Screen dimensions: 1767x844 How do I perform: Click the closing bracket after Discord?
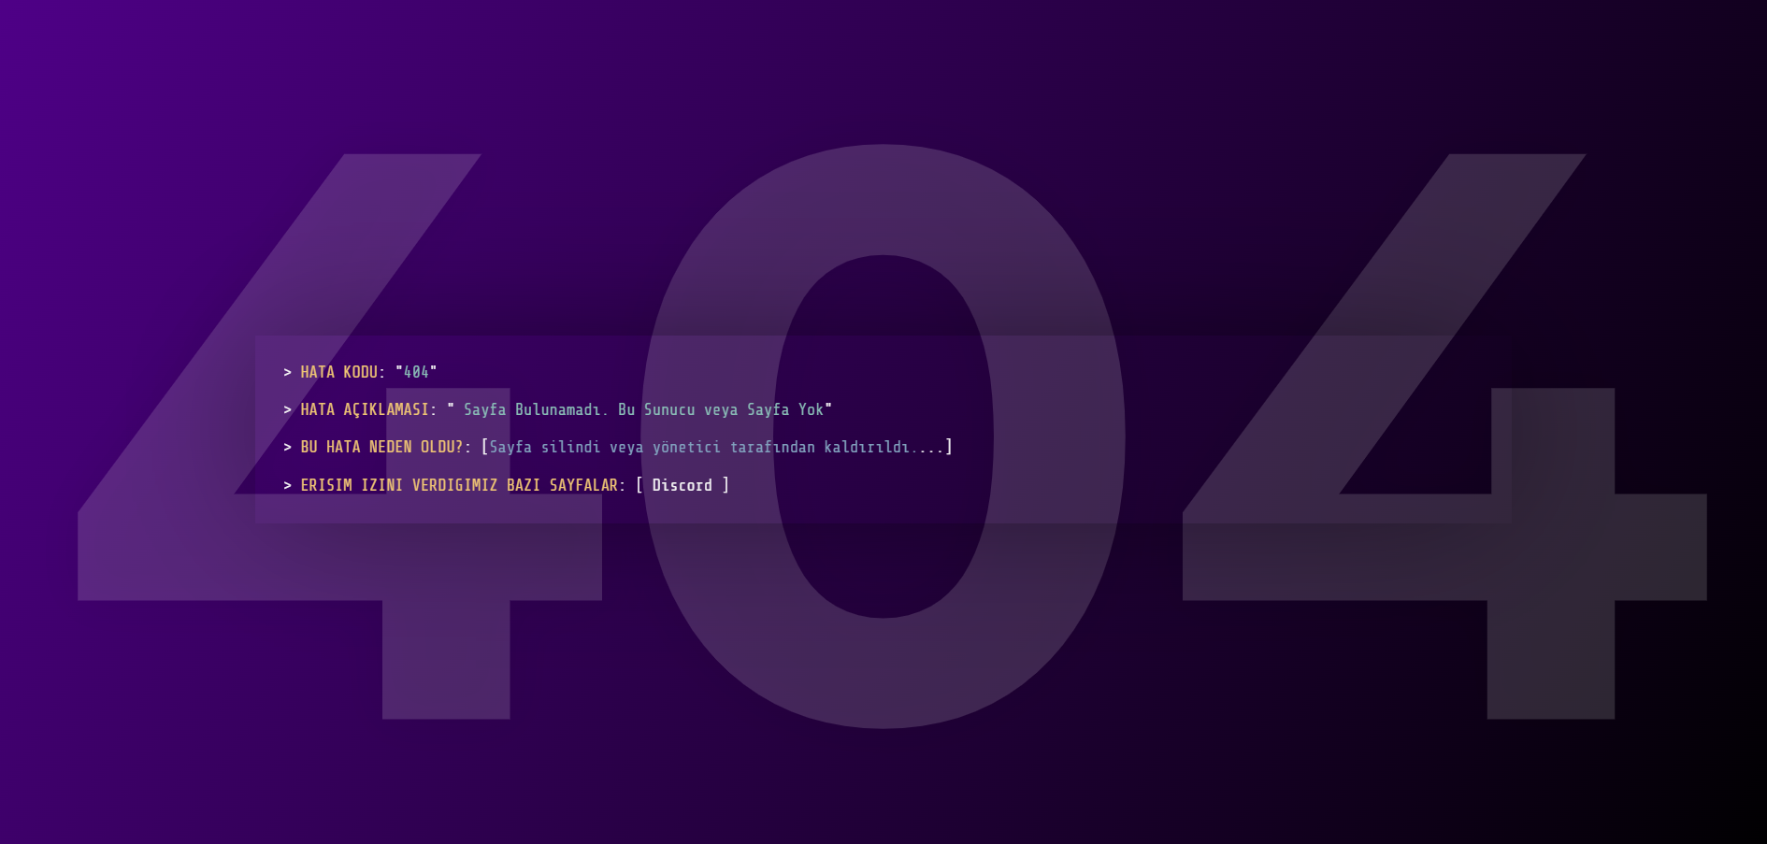coord(727,485)
